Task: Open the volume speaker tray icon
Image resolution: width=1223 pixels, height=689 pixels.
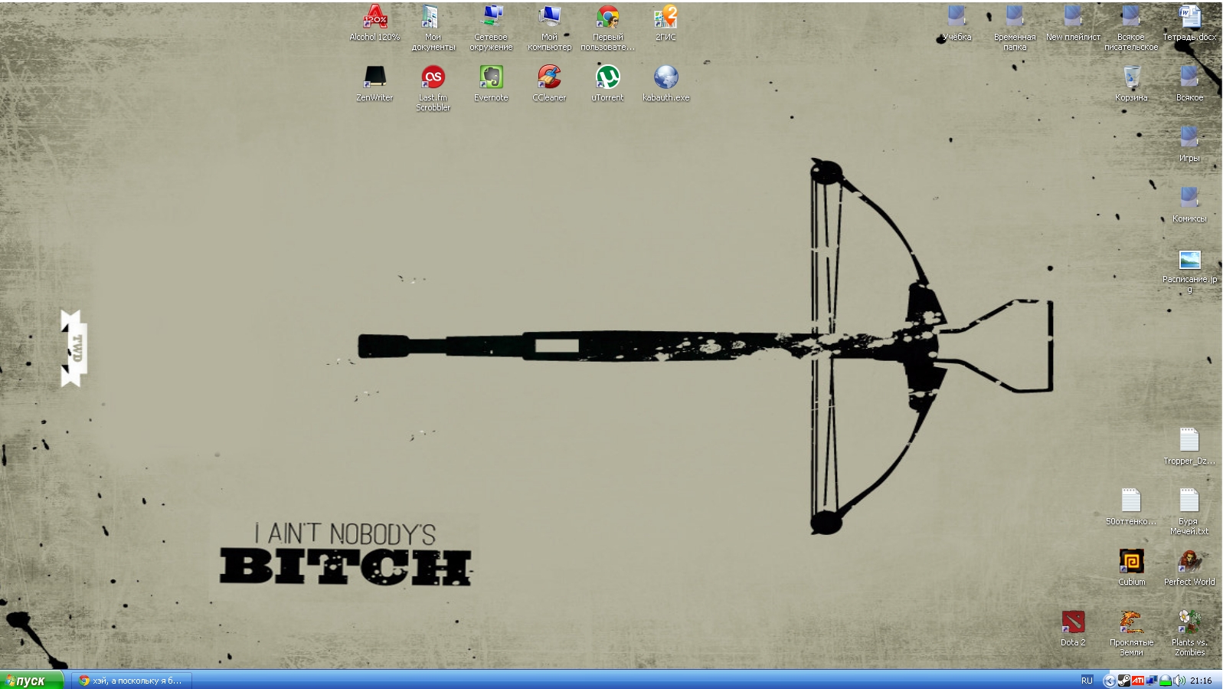Action: coord(1179,681)
